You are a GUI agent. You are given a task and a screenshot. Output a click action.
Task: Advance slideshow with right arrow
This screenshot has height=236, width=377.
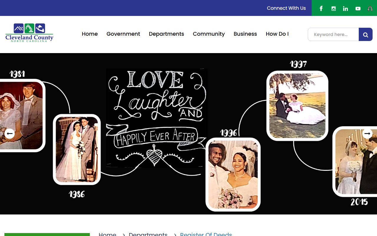pos(367,134)
